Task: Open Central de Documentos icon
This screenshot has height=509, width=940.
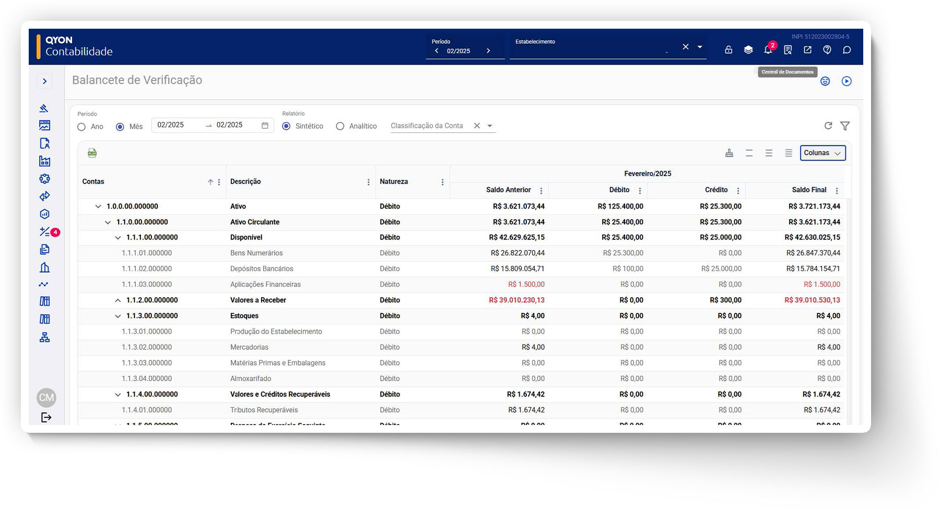Action: point(788,50)
